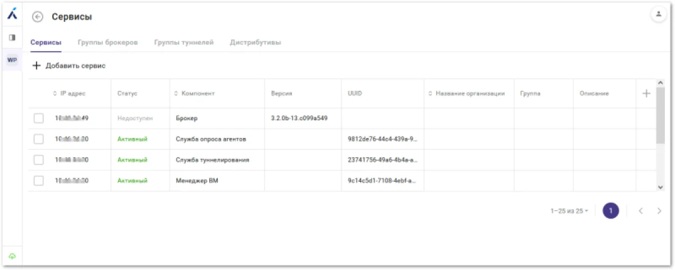The width and height of the screenshot is (675, 270).
Task: Click the Брокер component cell
Action: 187,118
